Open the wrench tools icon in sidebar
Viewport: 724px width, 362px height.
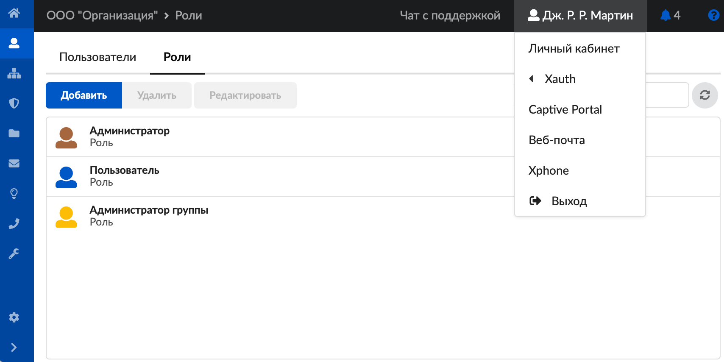point(14,253)
